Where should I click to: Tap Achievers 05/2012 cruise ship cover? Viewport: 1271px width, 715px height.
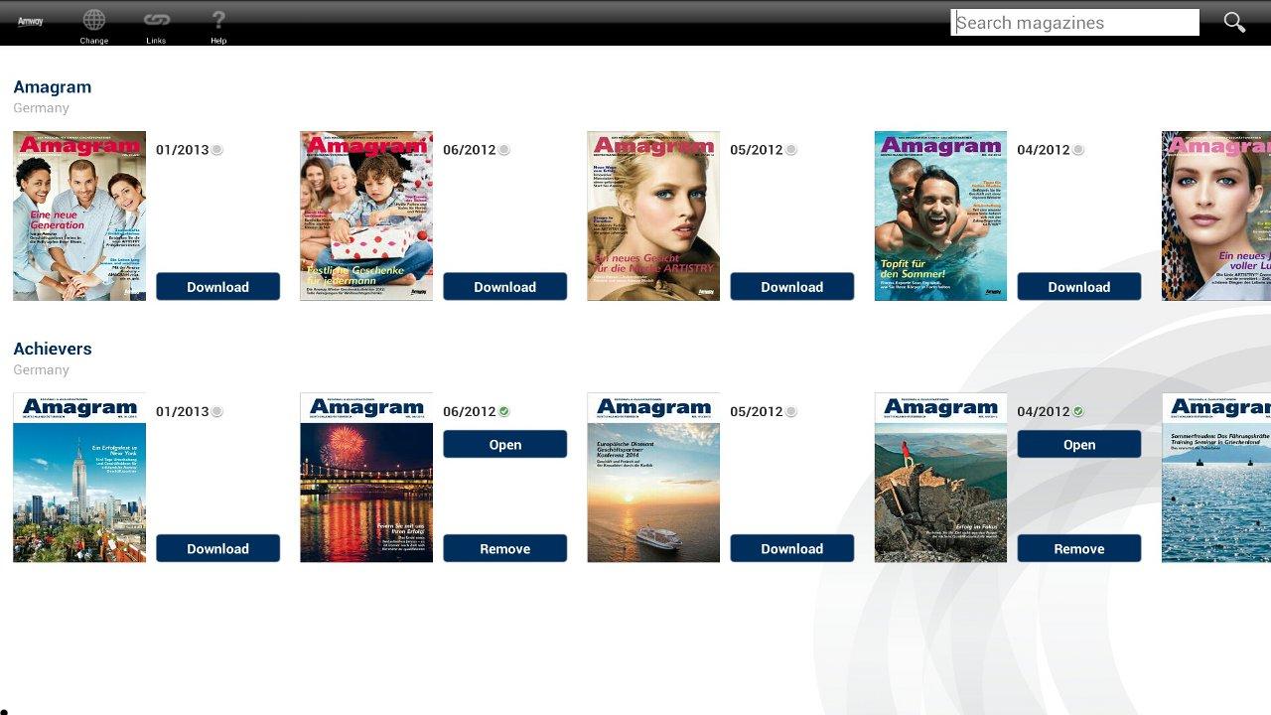pyautogui.click(x=653, y=478)
